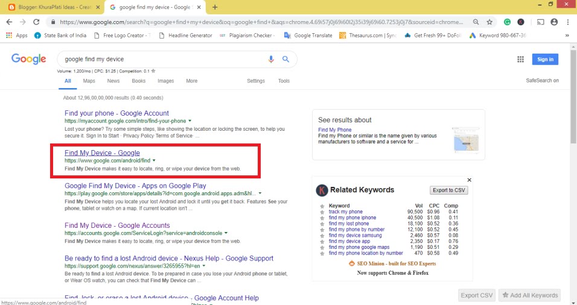Viewport: 577px width, 305px height.
Task: Open Keyword 980-667-36 bookmark
Action: (x=497, y=36)
